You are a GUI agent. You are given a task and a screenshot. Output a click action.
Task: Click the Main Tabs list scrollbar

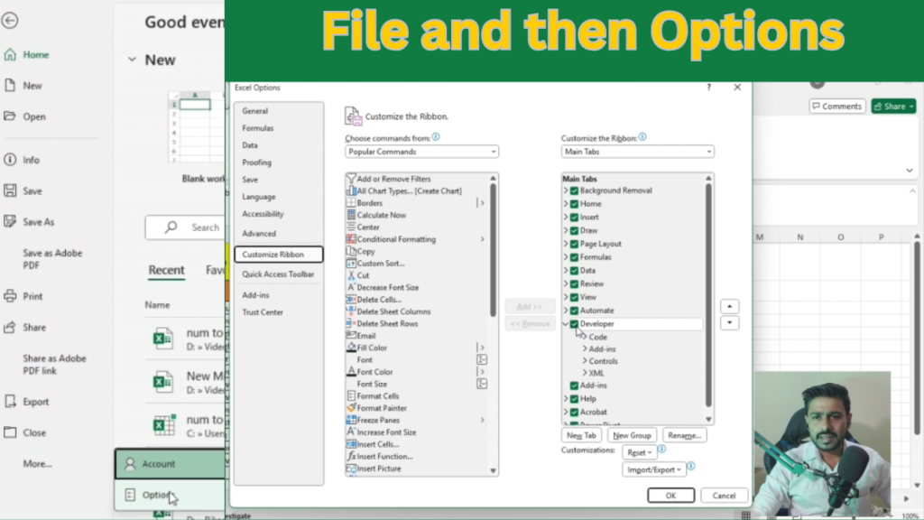[708, 295]
